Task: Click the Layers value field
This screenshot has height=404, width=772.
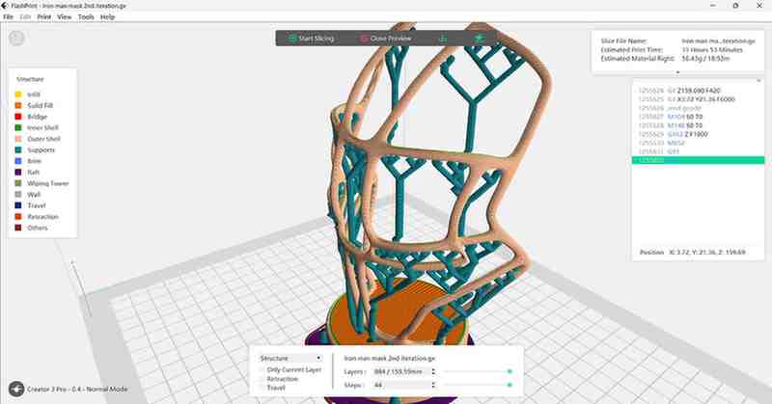Action: (x=400, y=371)
